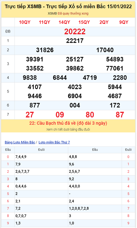Click fifth prize number 6904
The width and height of the screenshot is (137, 228).
(75, 96)
